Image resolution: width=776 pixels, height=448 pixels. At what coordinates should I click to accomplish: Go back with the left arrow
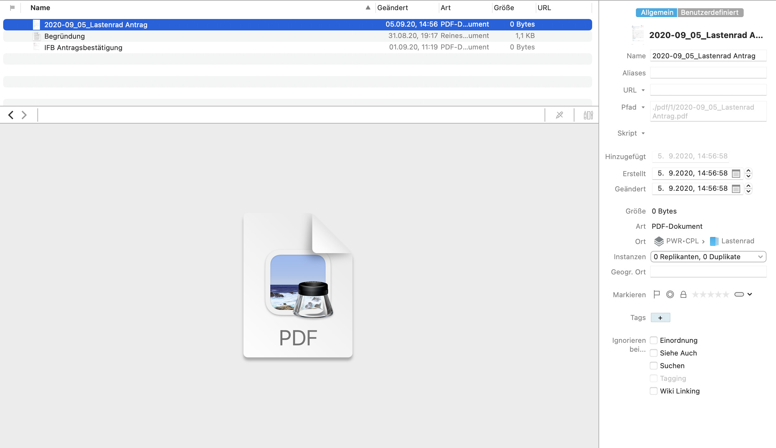click(x=11, y=115)
